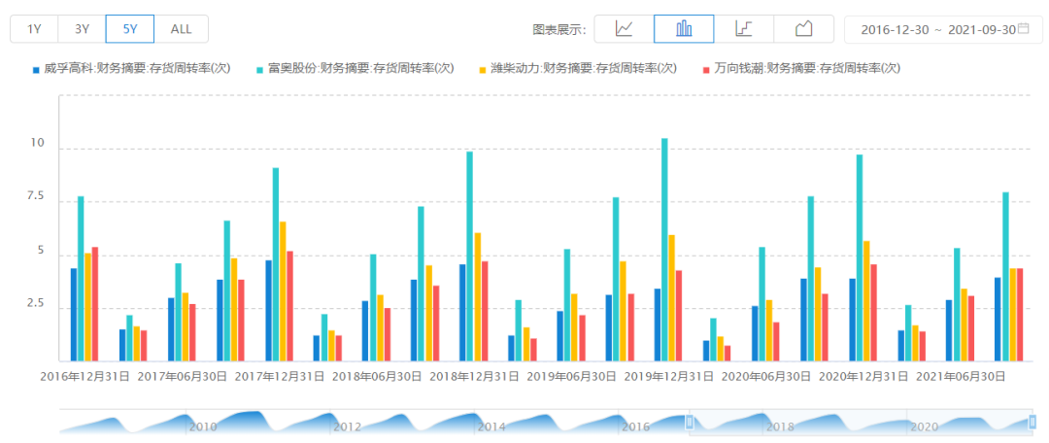
Task: Switch to area chart display
Action: coord(803,29)
